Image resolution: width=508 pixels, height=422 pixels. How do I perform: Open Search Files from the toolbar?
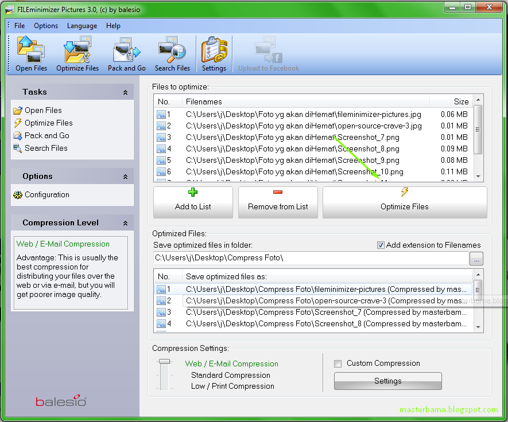pyautogui.click(x=172, y=54)
